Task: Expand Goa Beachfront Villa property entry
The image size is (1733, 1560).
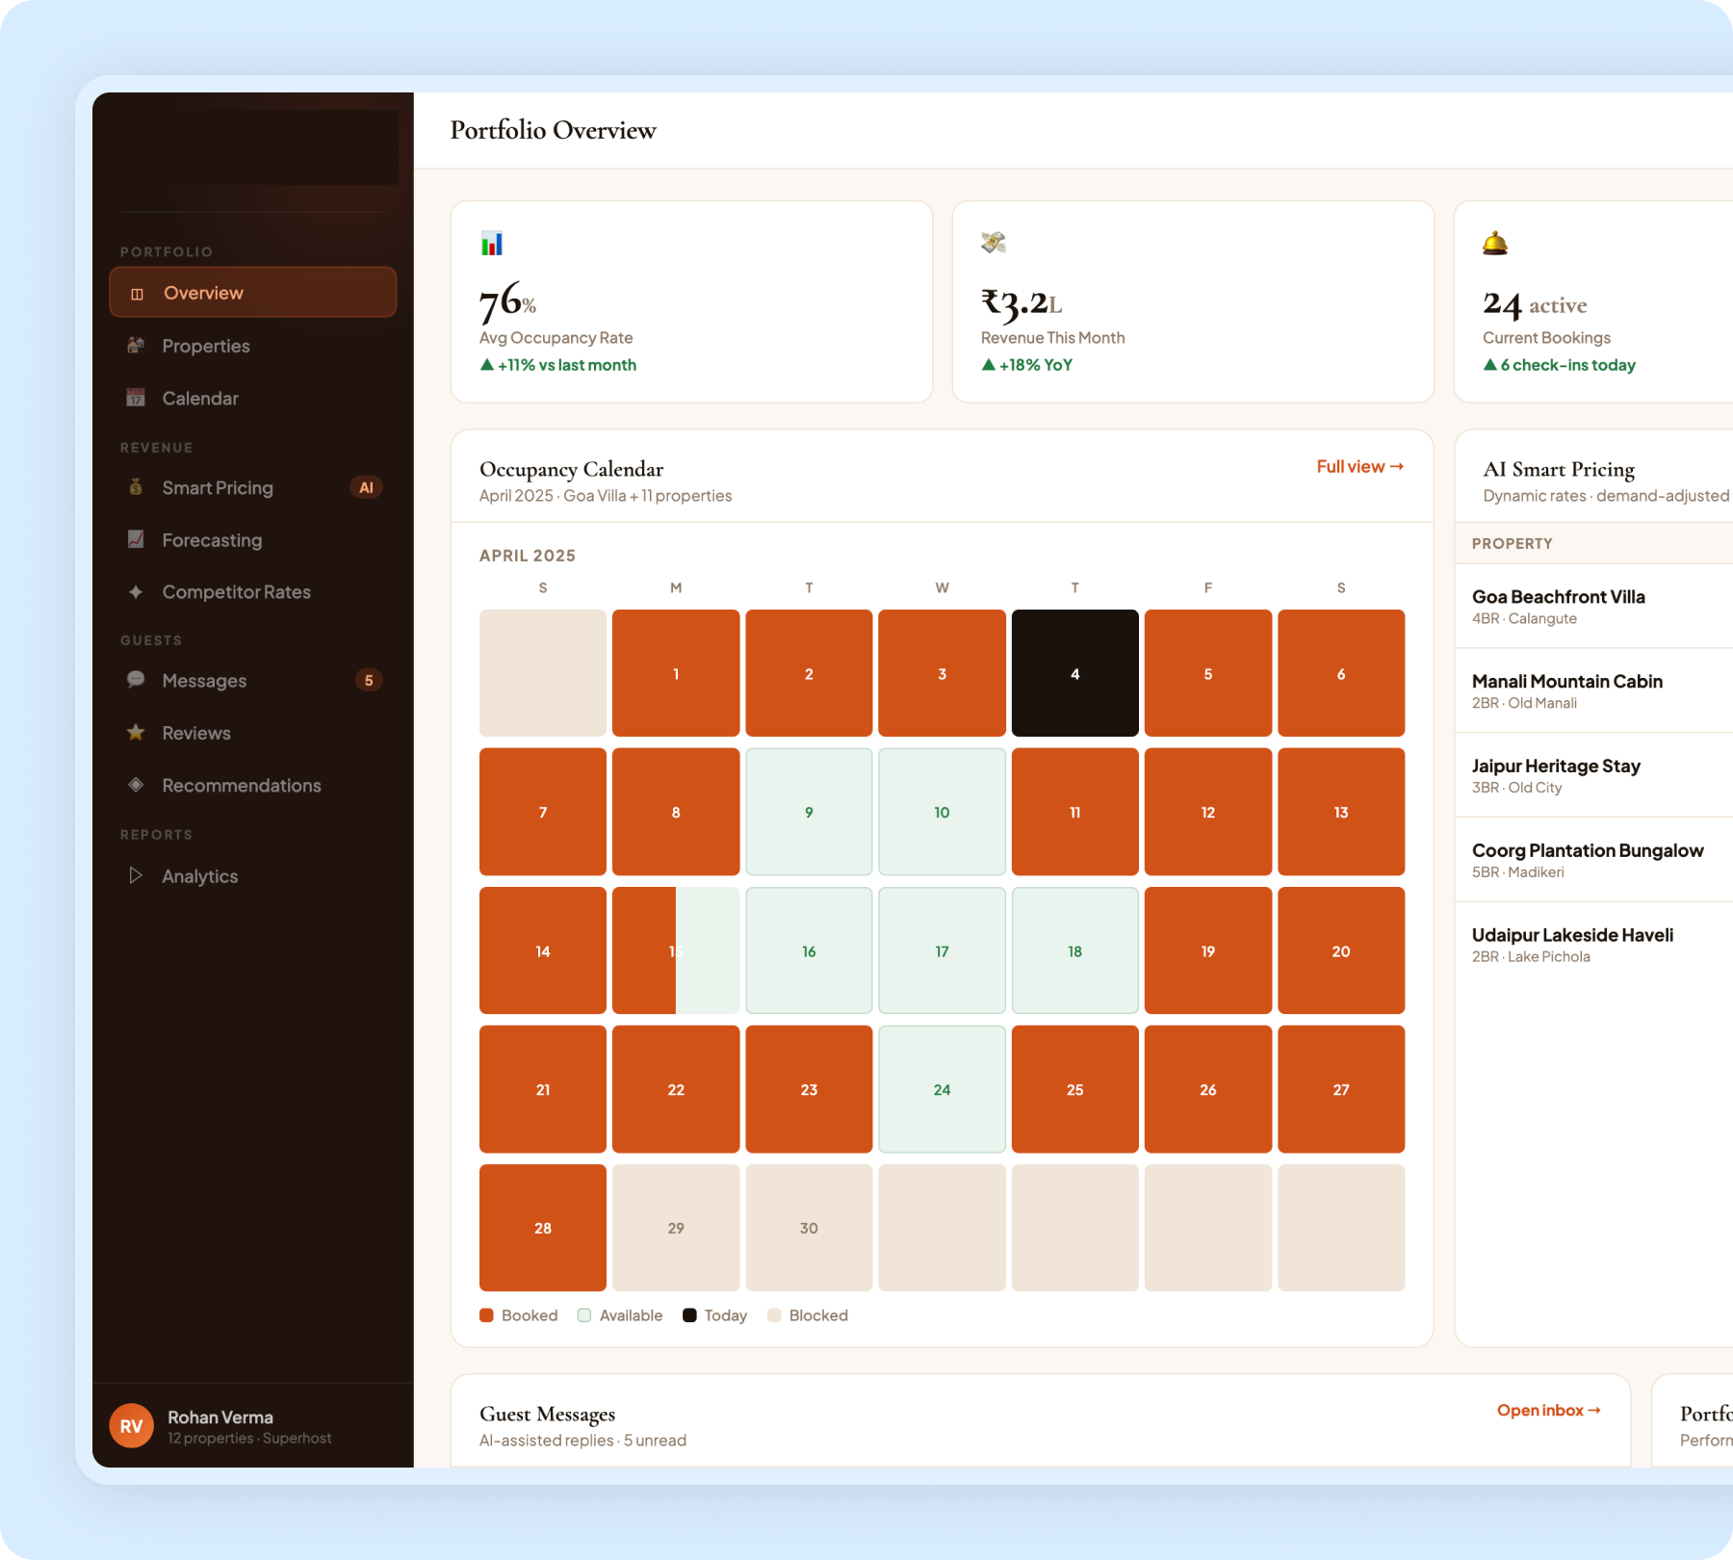Action: (x=1557, y=606)
